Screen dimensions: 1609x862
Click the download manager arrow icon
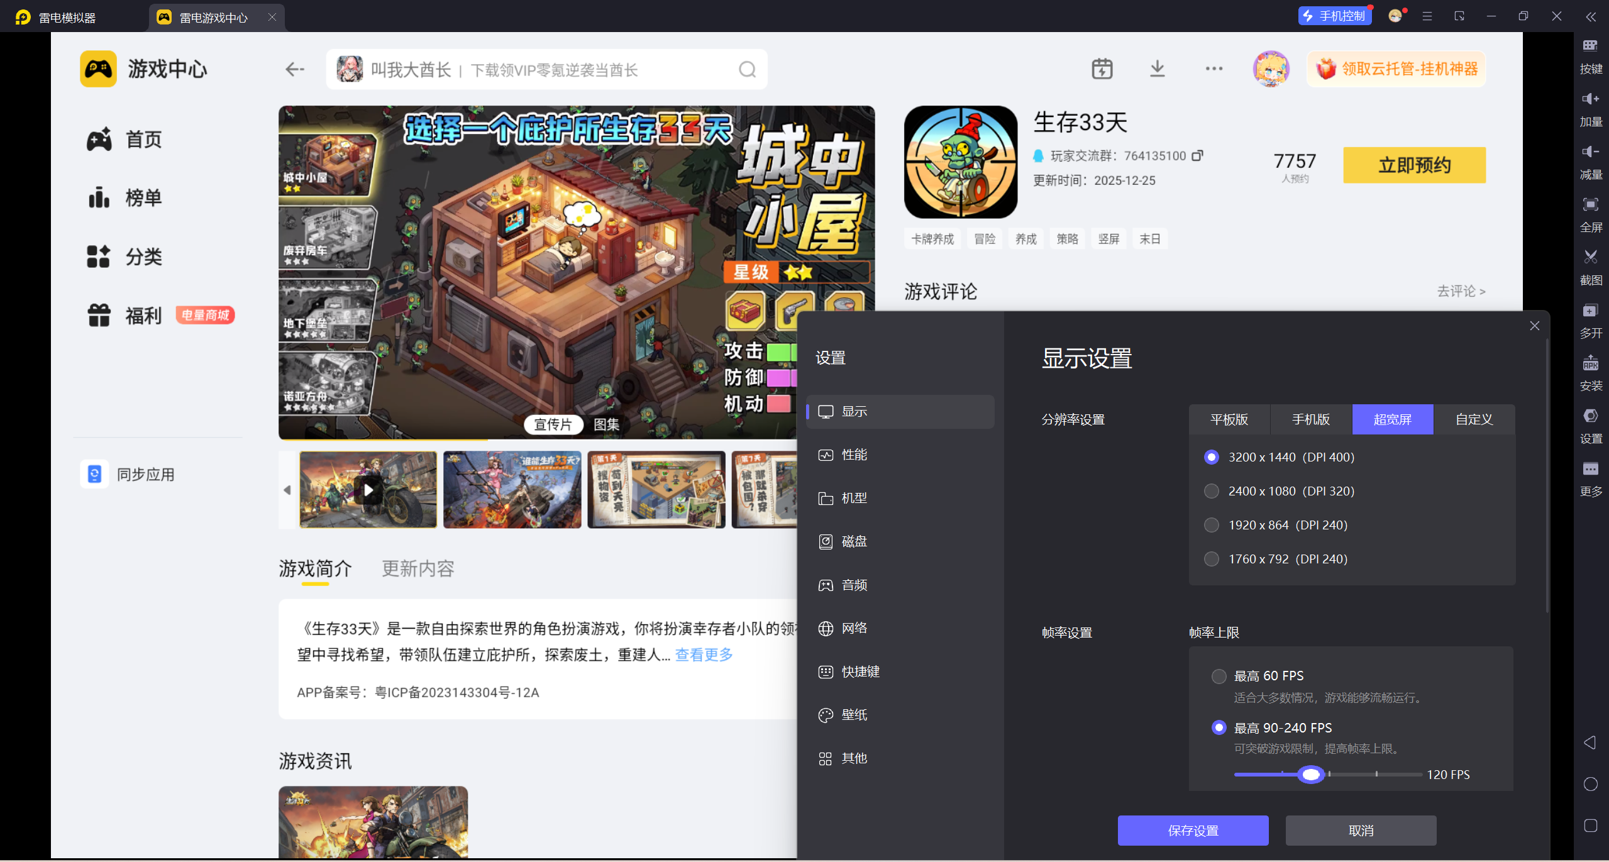(x=1157, y=69)
